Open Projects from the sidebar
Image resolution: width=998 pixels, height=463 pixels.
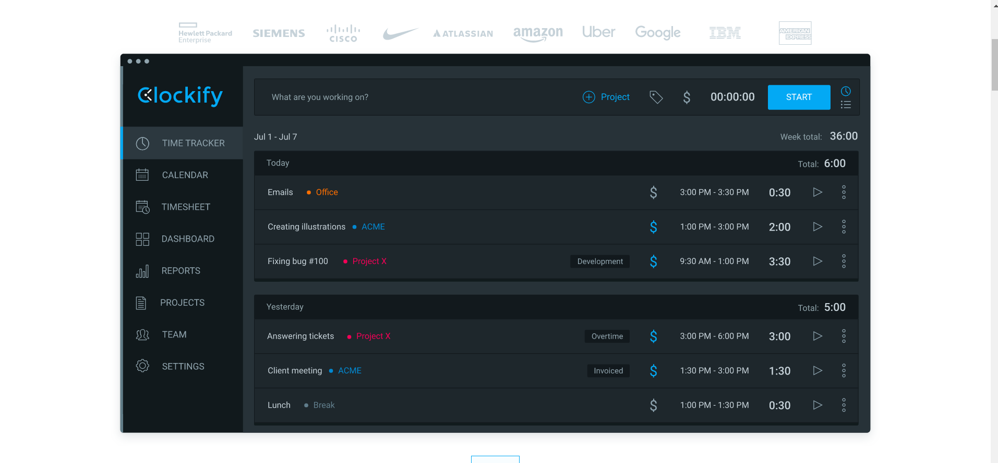pos(183,303)
